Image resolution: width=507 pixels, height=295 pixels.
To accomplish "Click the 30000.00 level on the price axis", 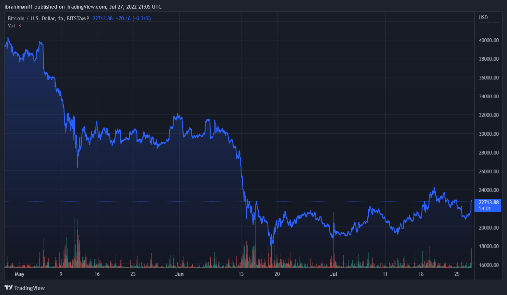I will pos(488,134).
